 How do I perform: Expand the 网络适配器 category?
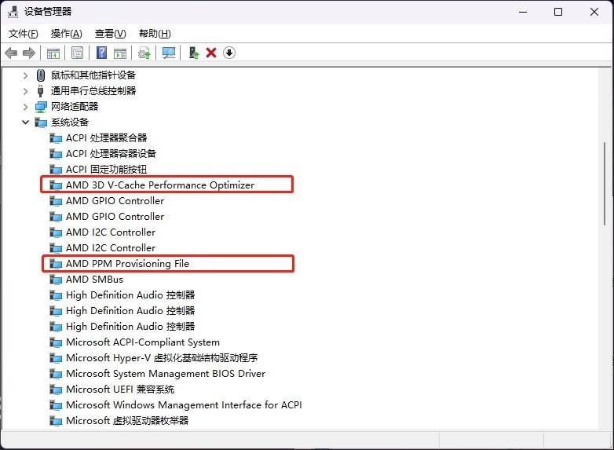(25, 107)
